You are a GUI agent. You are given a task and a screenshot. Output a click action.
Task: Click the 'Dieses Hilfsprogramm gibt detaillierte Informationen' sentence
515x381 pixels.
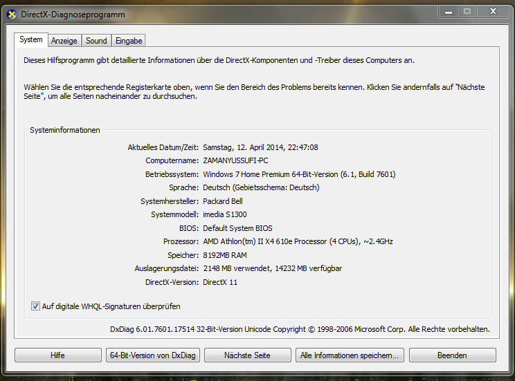pos(219,60)
